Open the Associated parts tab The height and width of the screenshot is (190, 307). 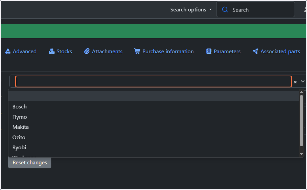click(x=276, y=51)
